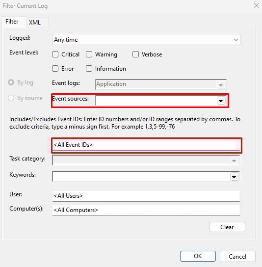This screenshot has height=267, width=262.
Task: Click the All Event IDs input field
Action: point(146,145)
